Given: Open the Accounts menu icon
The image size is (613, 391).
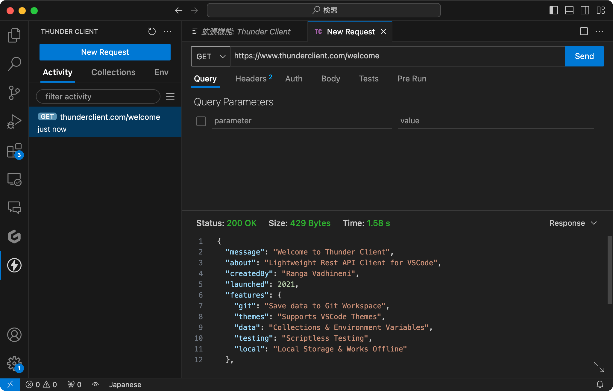Looking at the screenshot, I should click(14, 335).
